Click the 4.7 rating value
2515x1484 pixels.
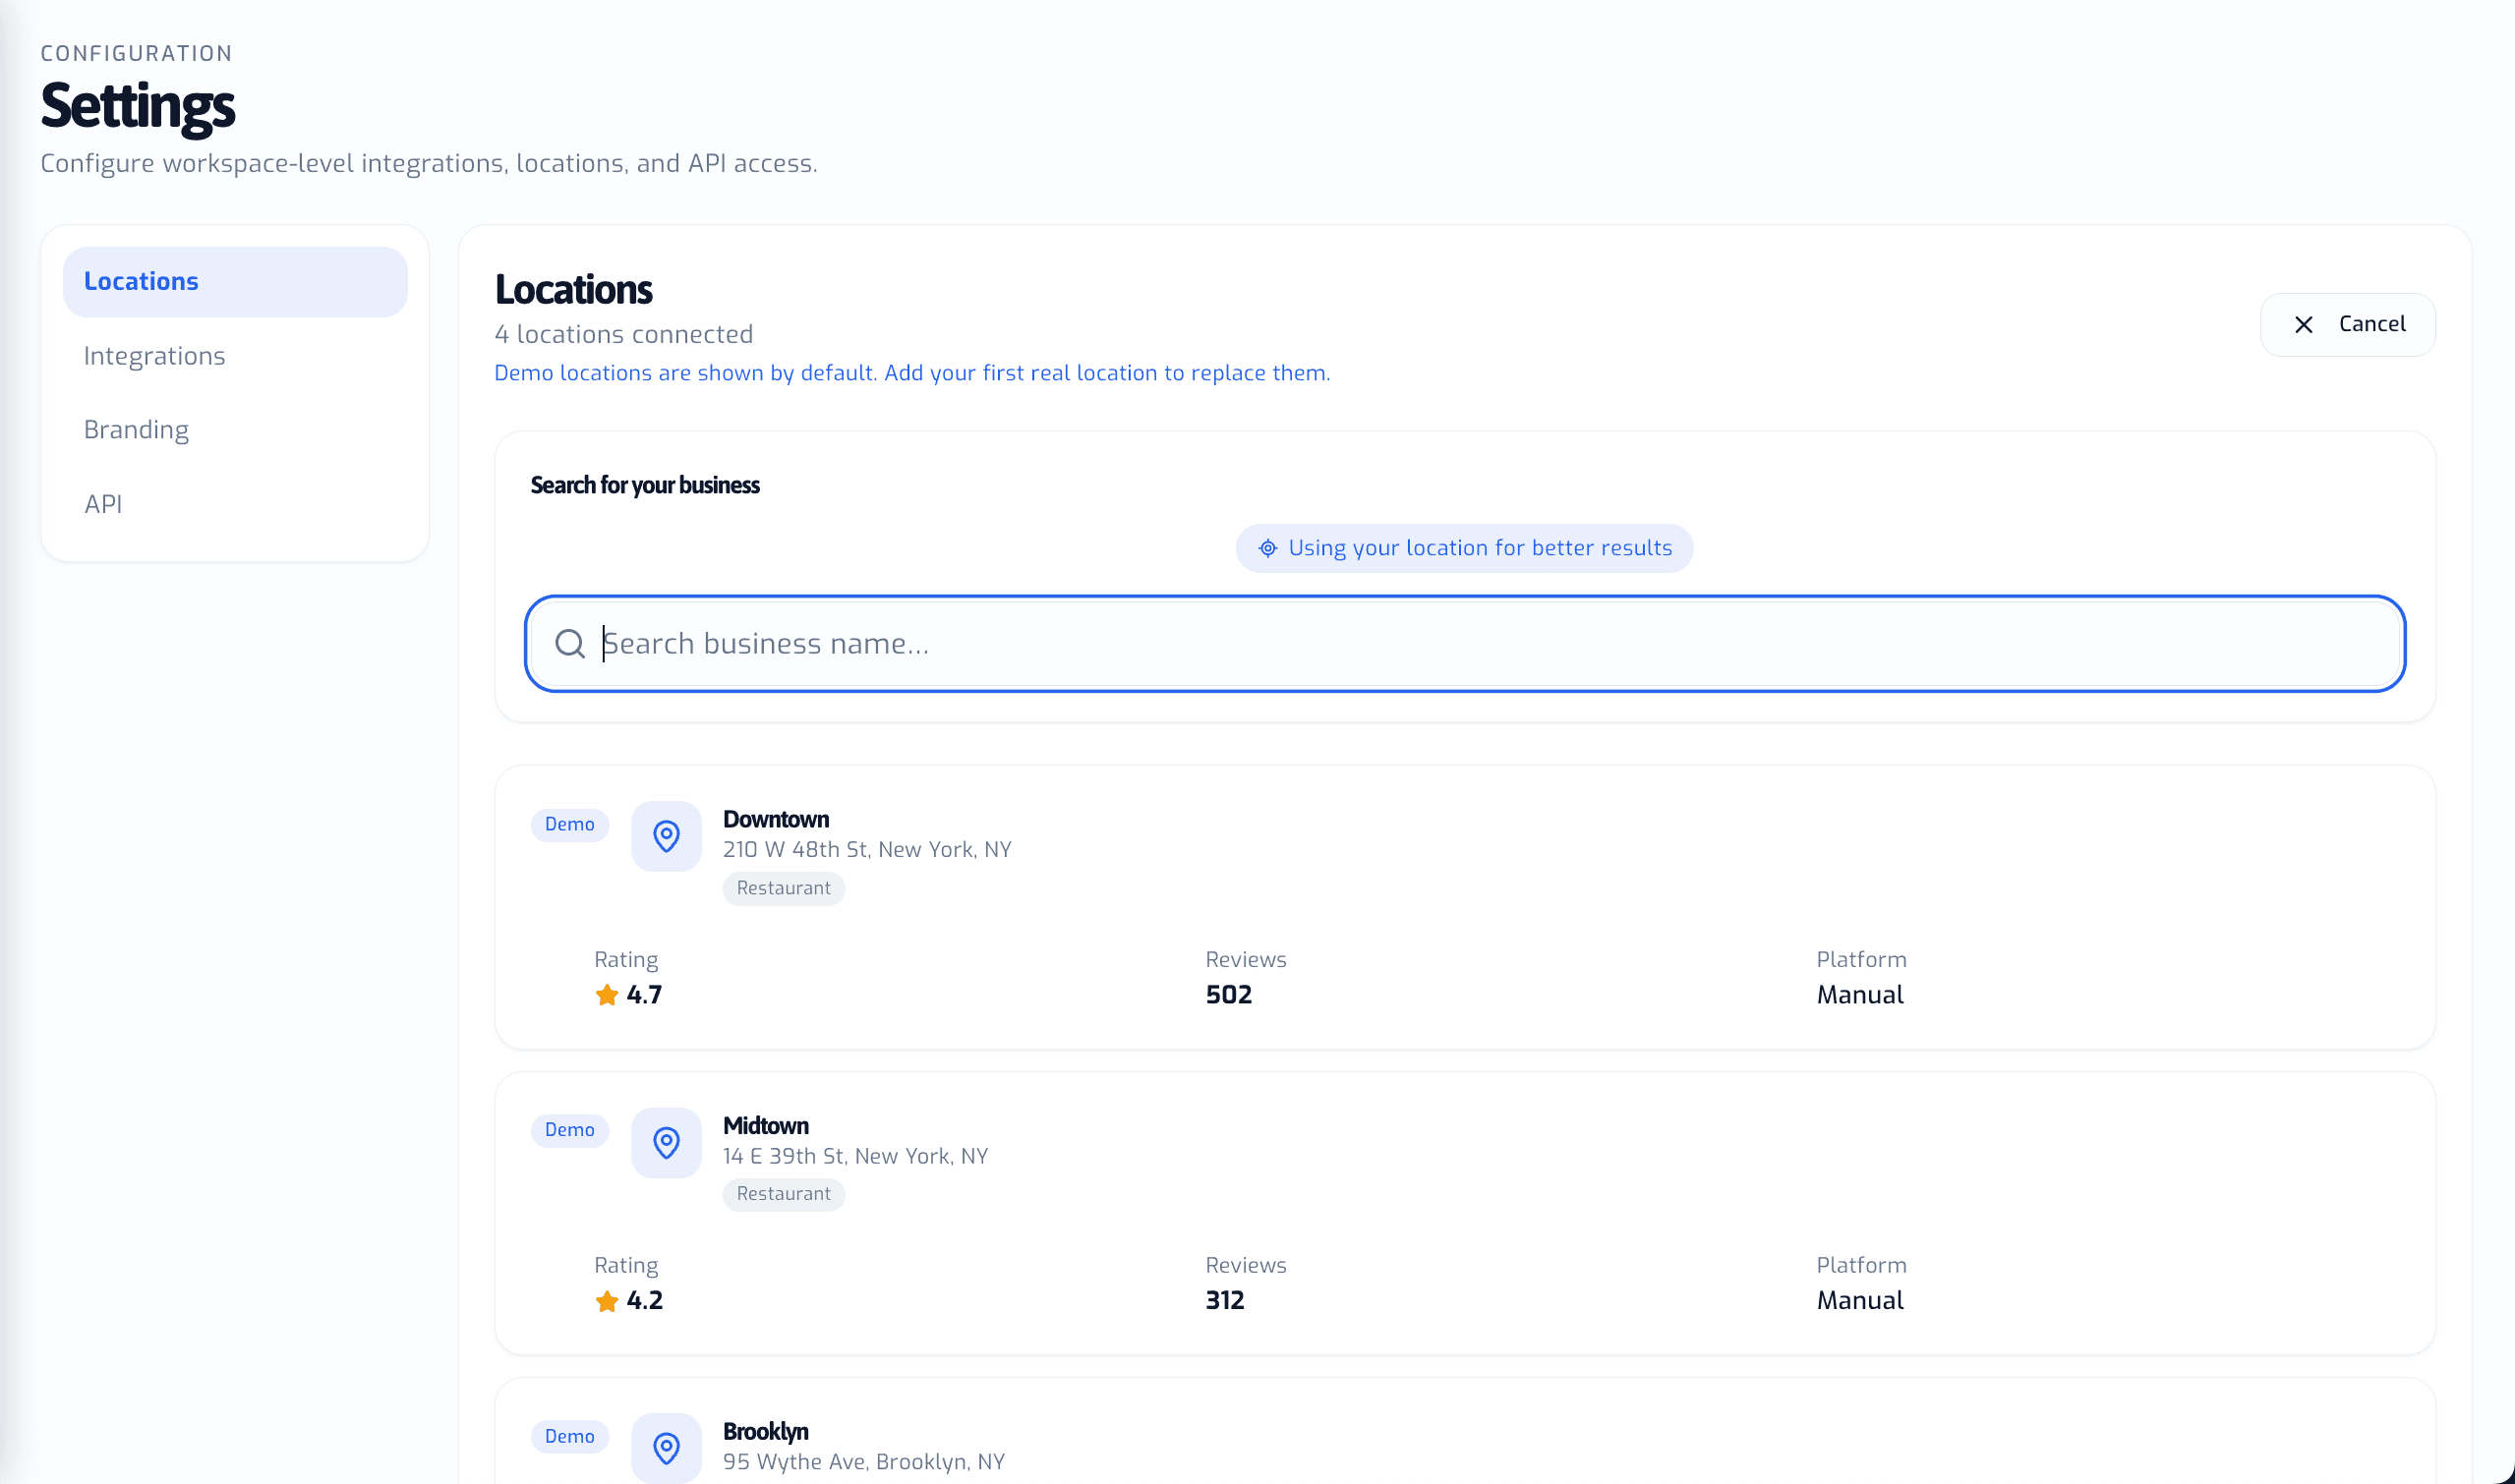pos(644,995)
